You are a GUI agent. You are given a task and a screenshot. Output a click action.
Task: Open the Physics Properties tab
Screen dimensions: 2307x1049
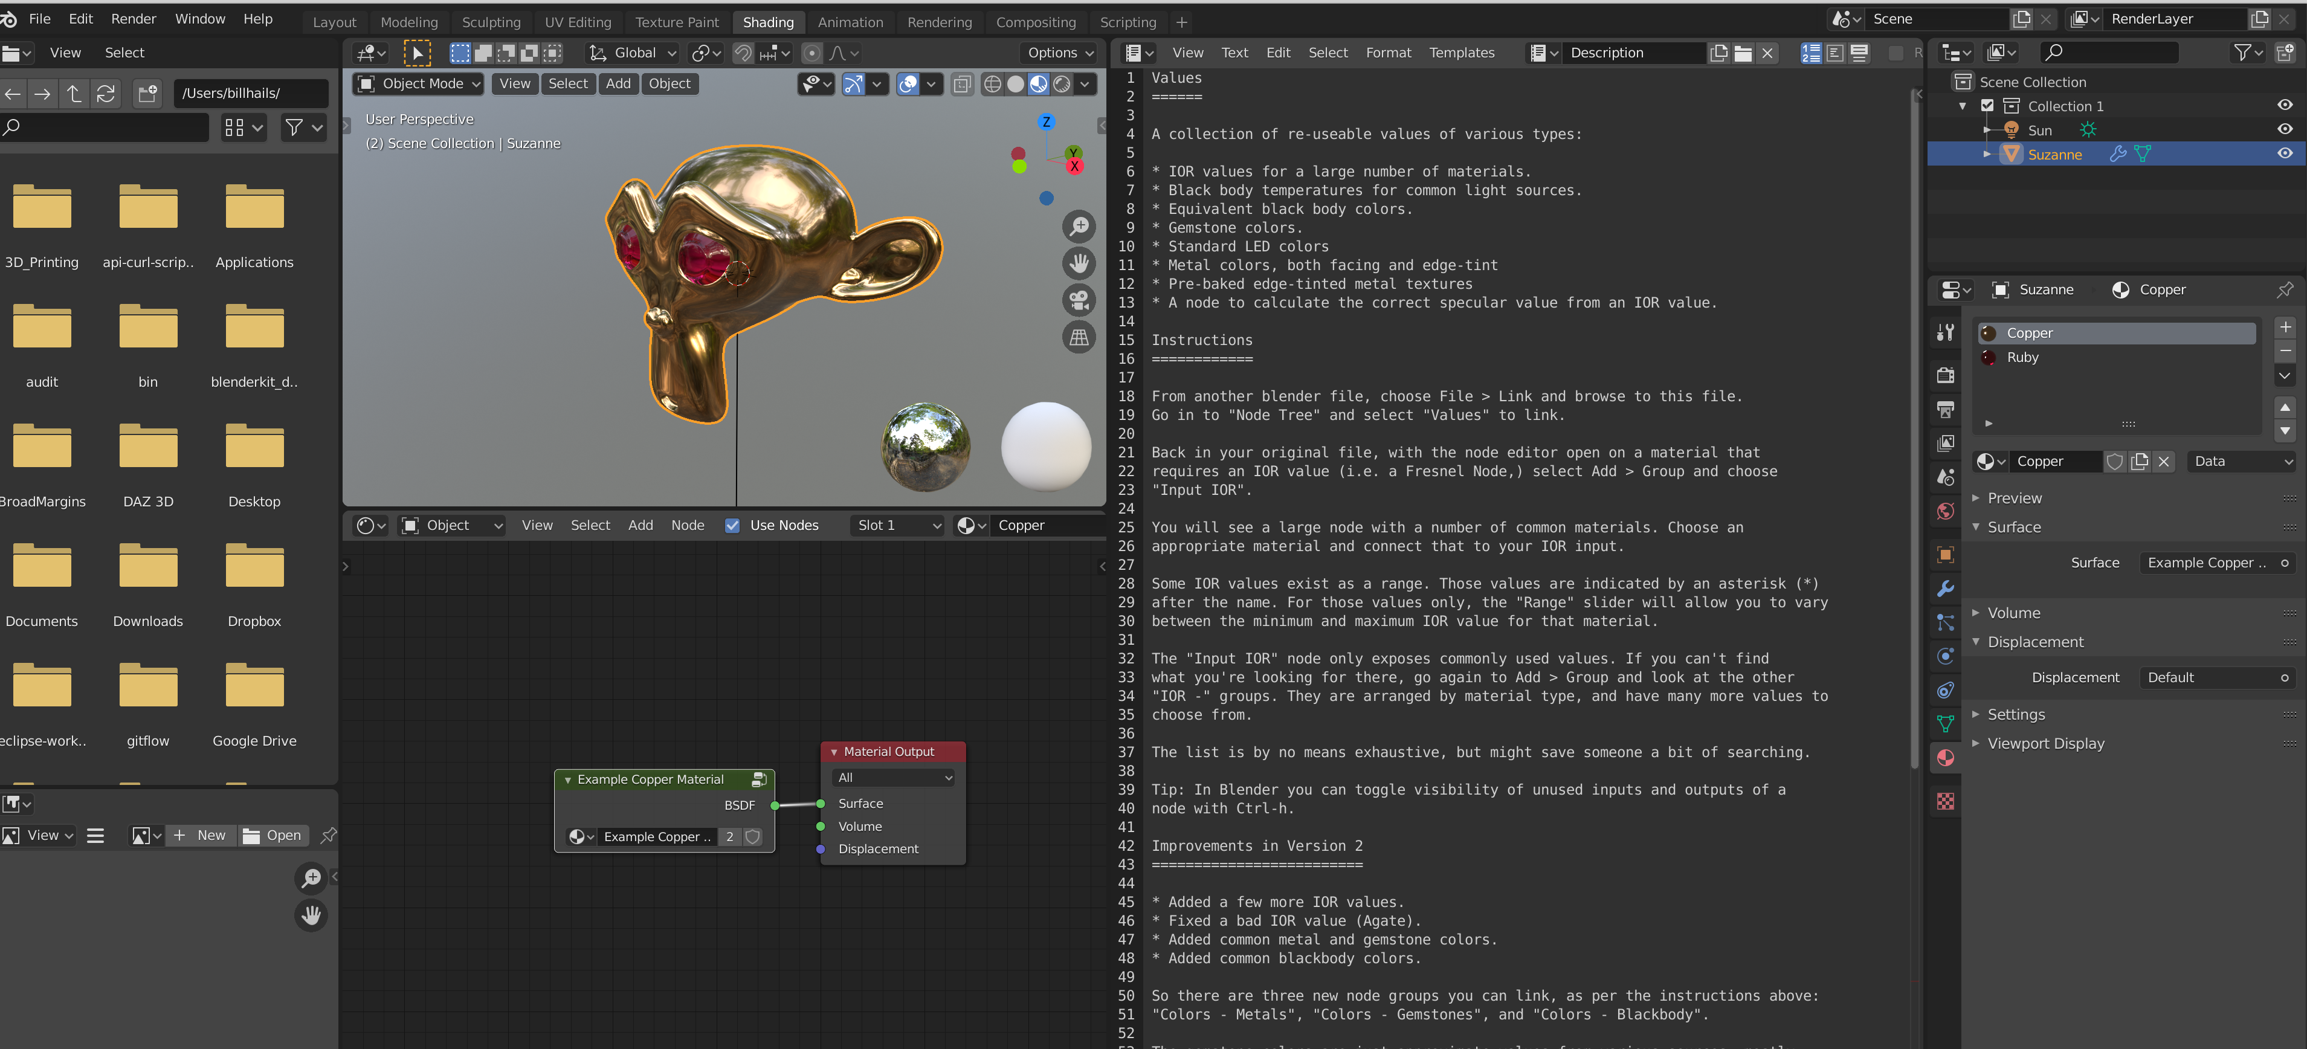1945,656
